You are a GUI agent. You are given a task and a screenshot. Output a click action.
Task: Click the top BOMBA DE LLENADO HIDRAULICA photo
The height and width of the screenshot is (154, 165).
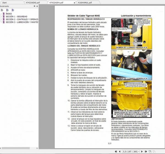pos(131,34)
